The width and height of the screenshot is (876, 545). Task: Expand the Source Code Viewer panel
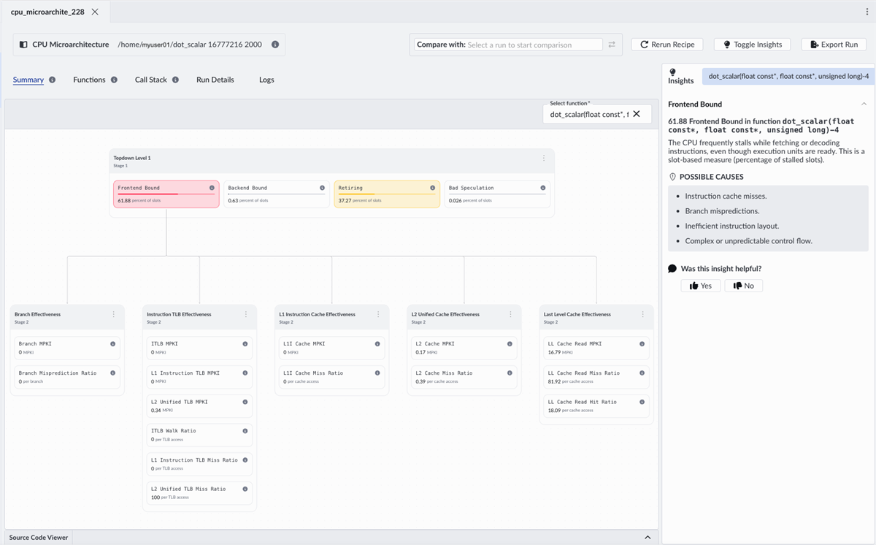(x=647, y=538)
